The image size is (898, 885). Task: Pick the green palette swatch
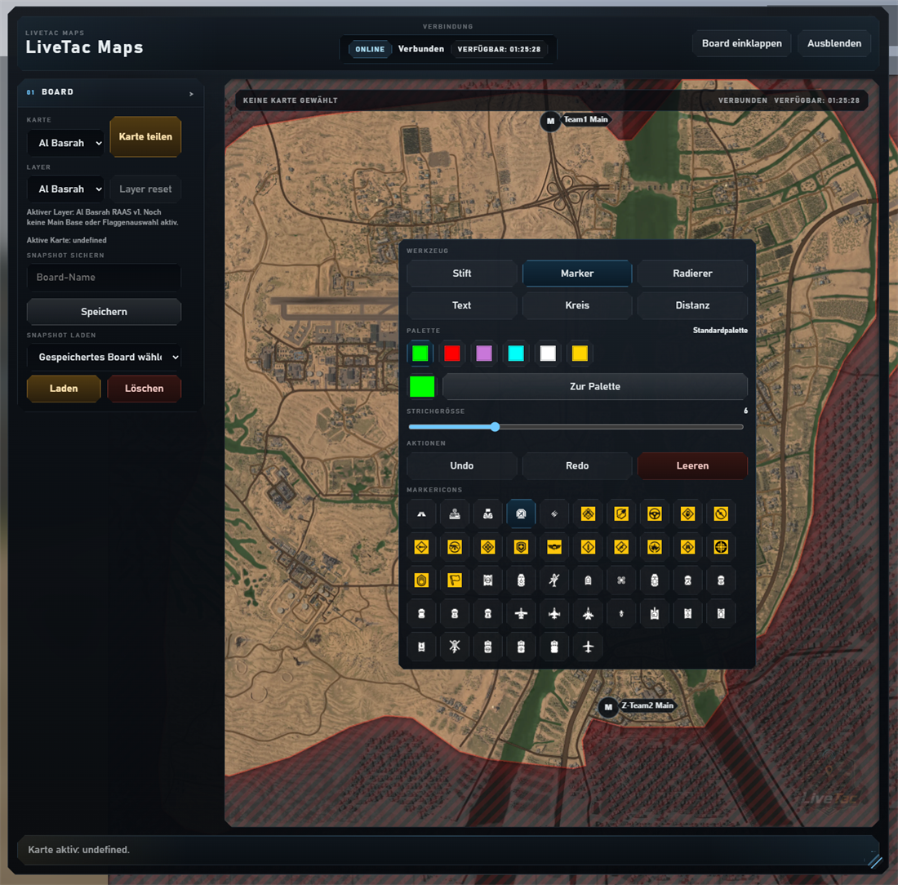click(420, 354)
